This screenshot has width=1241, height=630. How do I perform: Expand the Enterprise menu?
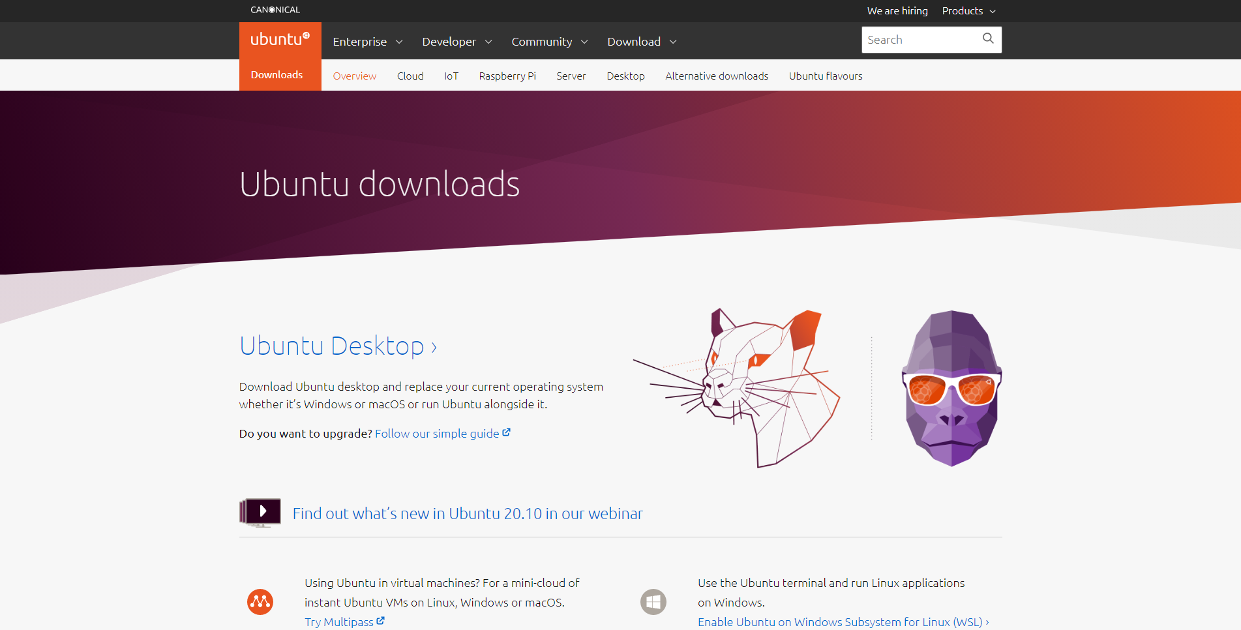[x=368, y=42]
